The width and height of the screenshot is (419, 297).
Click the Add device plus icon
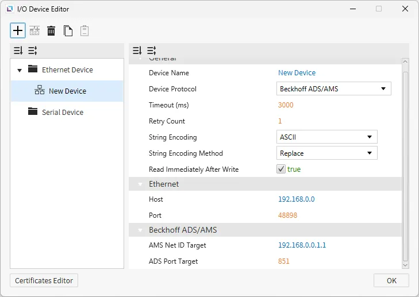18,30
